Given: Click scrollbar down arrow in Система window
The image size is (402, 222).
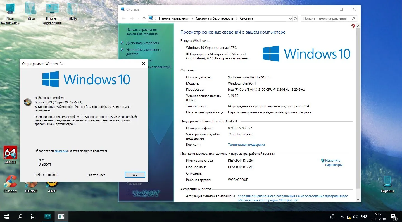Looking at the screenshot, I should click(x=358, y=199).
